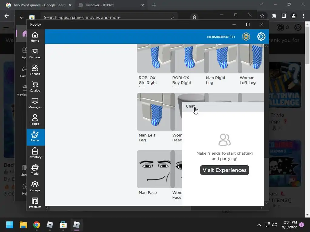Image resolution: width=310 pixels, height=232 pixels.
Task: Open Inventory in the Roblox sidebar
Action: [35, 153]
